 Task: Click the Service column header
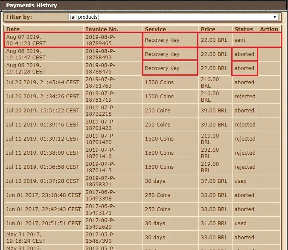coord(155,29)
